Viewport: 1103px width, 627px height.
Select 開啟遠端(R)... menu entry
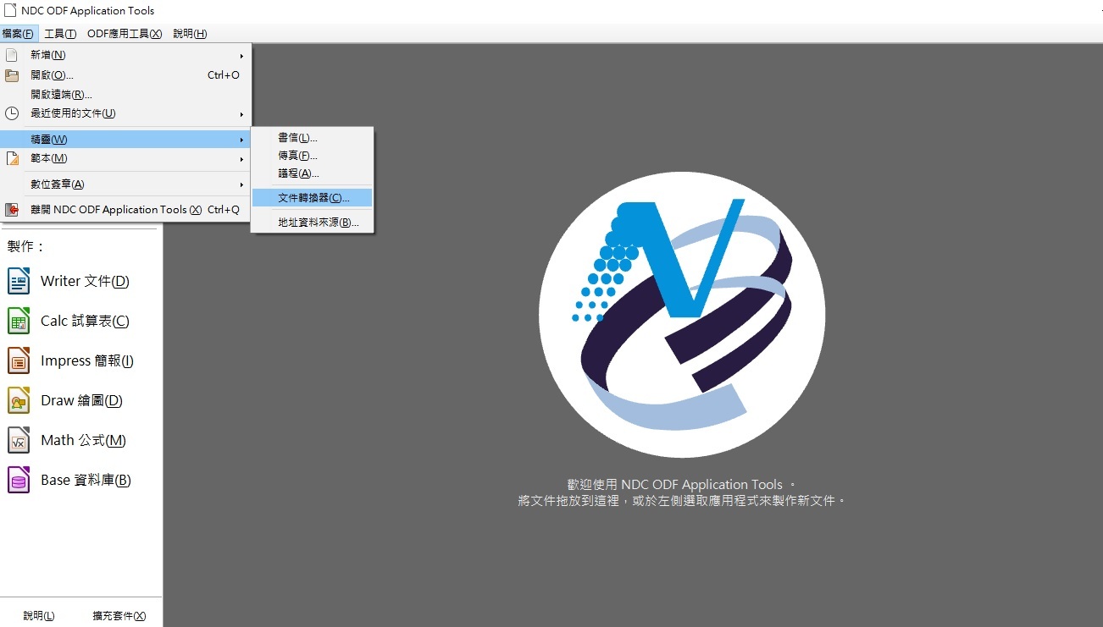125,95
